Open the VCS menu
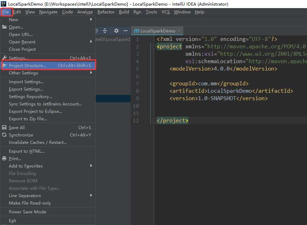 click(165, 12)
